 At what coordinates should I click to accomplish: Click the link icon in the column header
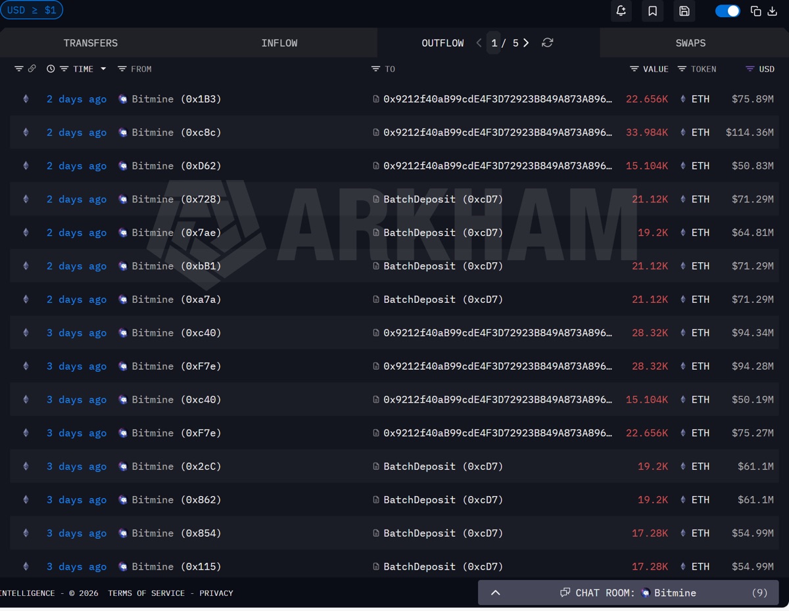pyautogui.click(x=32, y=69)
